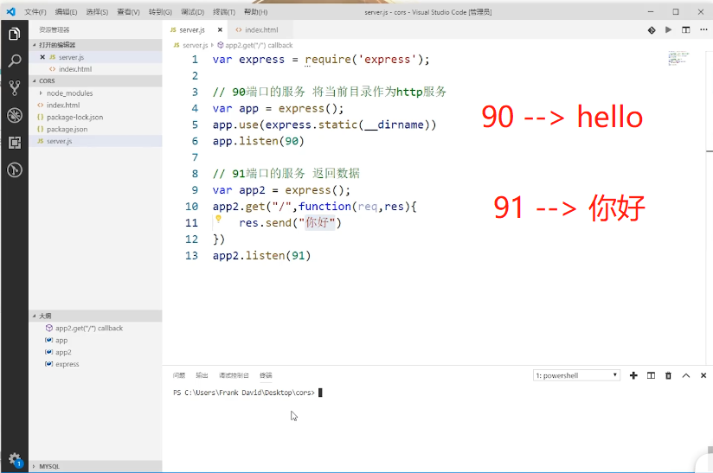Click line number 13 in gutter
Viewport: 713px width, 473px height.
point(191,256)
